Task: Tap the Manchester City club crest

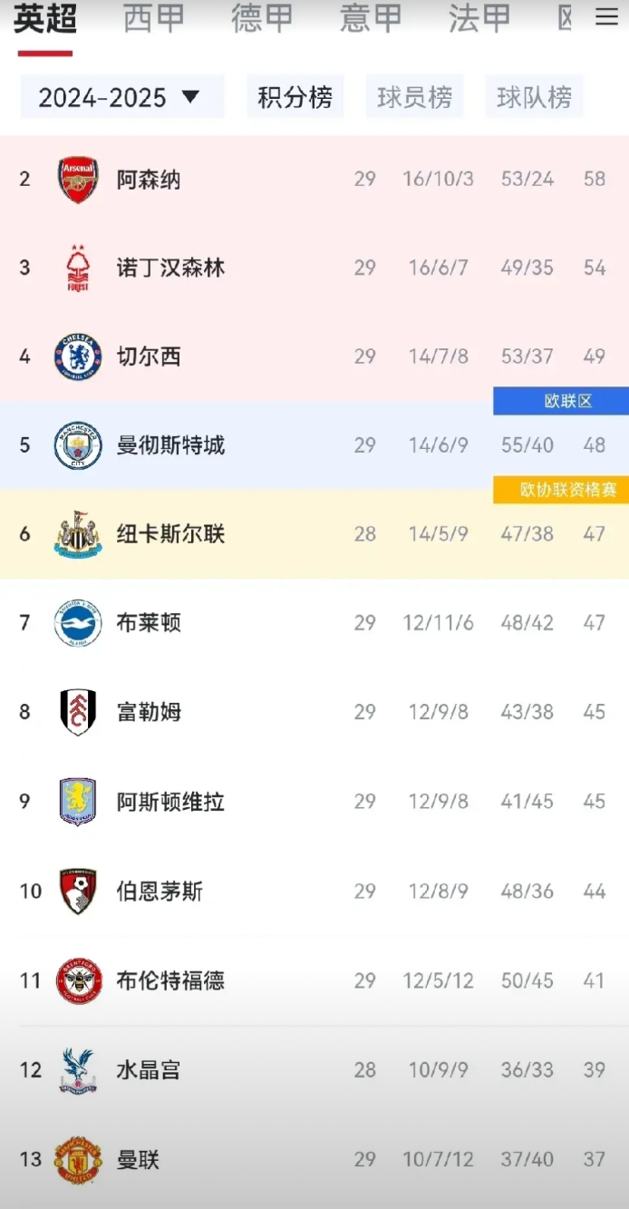Action: [78, 445]
